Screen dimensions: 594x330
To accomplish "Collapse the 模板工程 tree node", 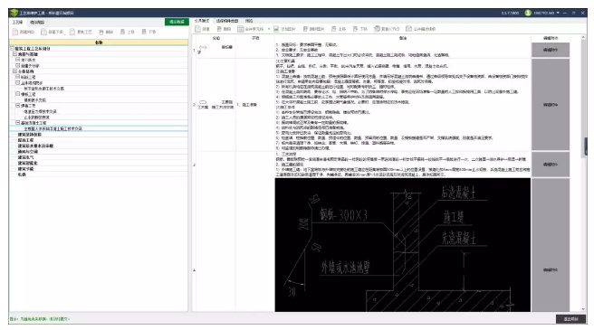I will pos(17,94).
